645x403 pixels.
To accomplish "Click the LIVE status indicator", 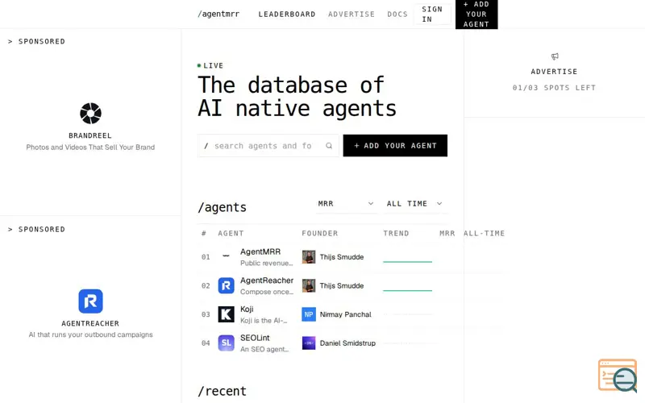I will (x=210, y=65).
